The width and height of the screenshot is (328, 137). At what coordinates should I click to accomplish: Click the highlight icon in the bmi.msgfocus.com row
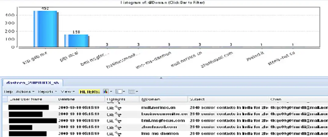point(118,121)
